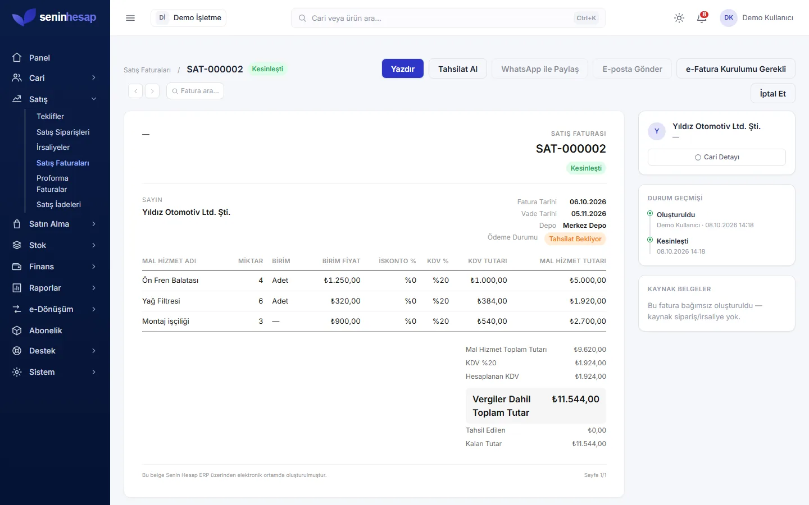Expand the Satın Alma chevron

click(x=94, y=224)
